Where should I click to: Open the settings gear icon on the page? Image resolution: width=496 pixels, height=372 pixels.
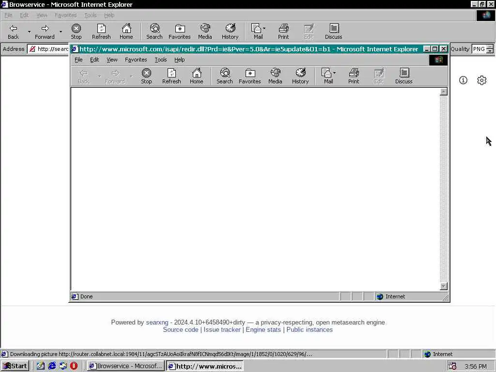pos(481,80)
